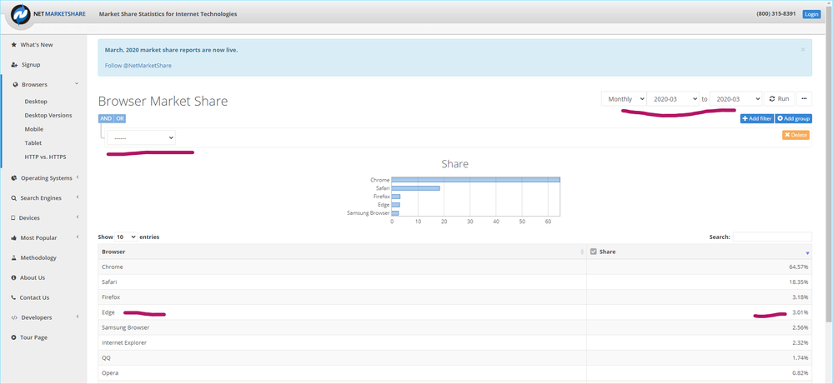Click the Edge table row name
Image resolution: width=833 pixels, height=384 pixels.
108,312
